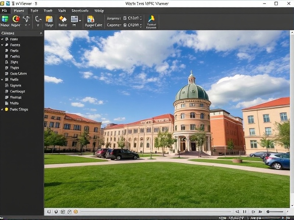
Task: Click the image viewer scrollbar down arrow
Action: pyautogui.click(x=292, y=206)
